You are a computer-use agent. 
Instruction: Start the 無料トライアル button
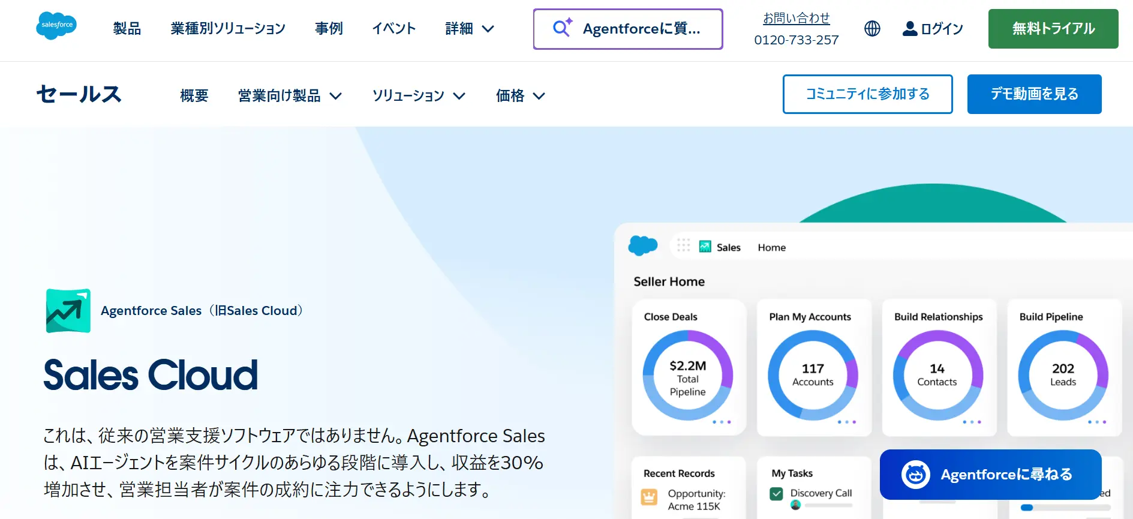coord(1053,28)
